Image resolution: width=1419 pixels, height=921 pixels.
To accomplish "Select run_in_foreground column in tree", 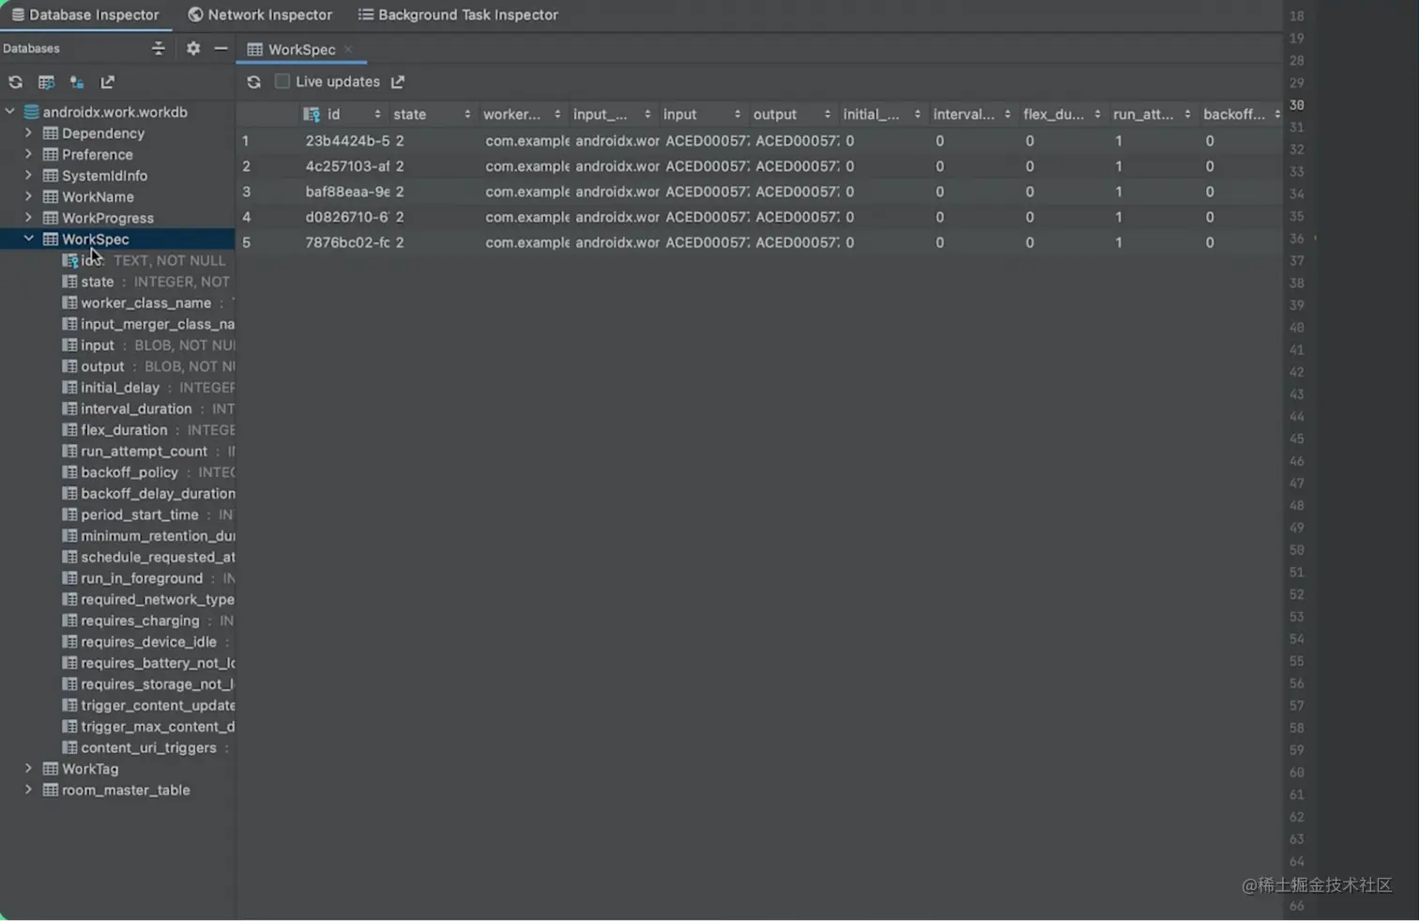I will [x=142, y=578].
